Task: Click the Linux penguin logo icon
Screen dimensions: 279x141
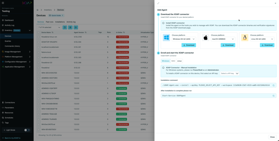Action: (245, 38)
